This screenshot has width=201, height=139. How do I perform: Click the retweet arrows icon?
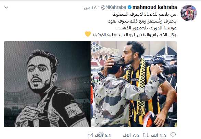[x=146, y=135]
